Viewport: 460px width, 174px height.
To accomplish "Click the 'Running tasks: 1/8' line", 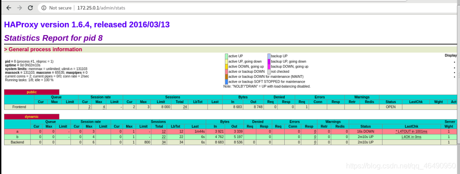I will tap(29, 80).
